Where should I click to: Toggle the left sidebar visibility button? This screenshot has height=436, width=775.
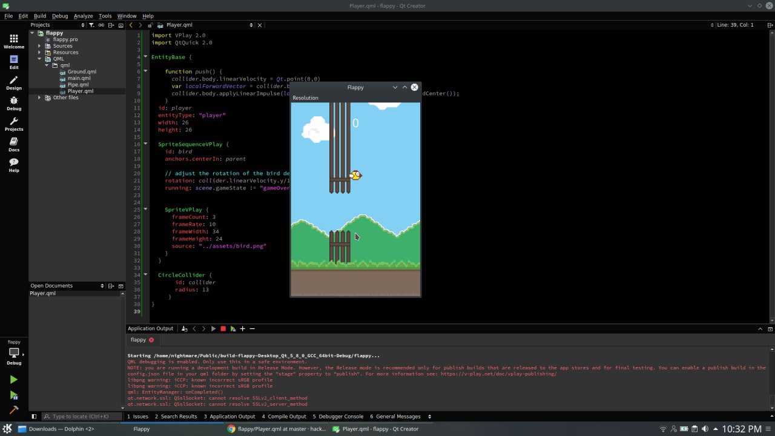(x=34, y=417)
